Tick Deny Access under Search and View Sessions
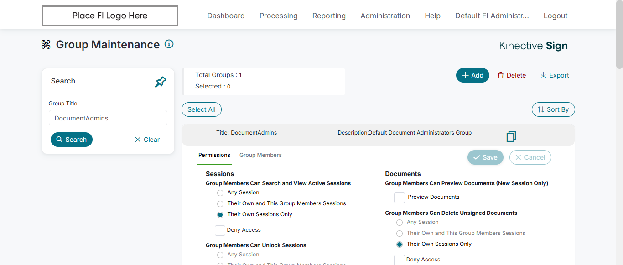This screenshot has height=265, width=623. click(x=220, y=230)
